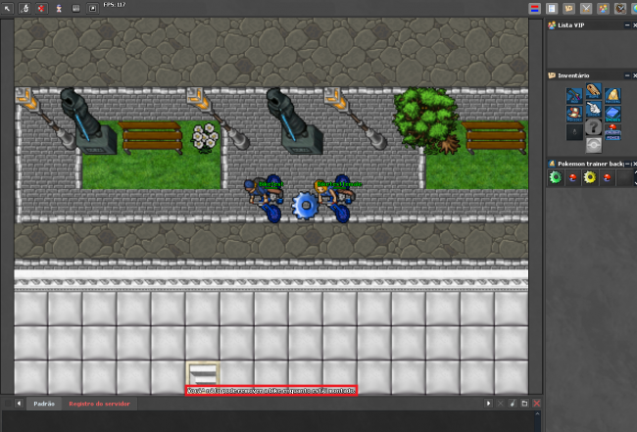637x432 pixels.
Task: Click the stairs tile in white floor
Action: [x=203, y=374]
